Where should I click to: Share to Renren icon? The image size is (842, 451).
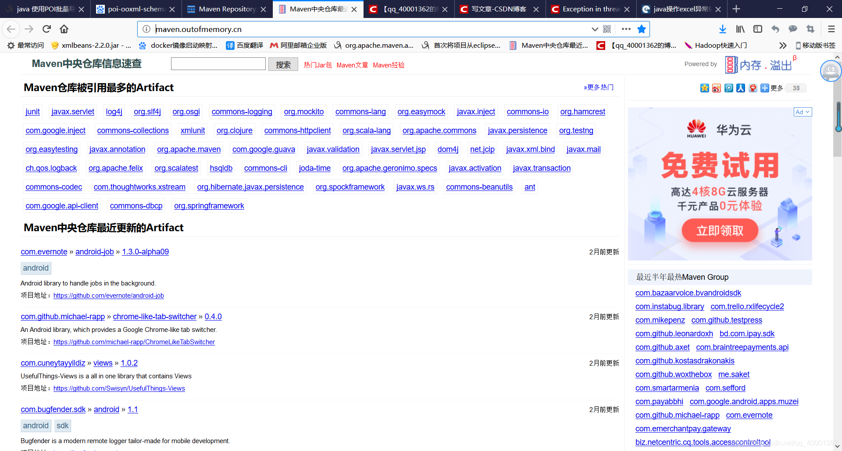741,88
